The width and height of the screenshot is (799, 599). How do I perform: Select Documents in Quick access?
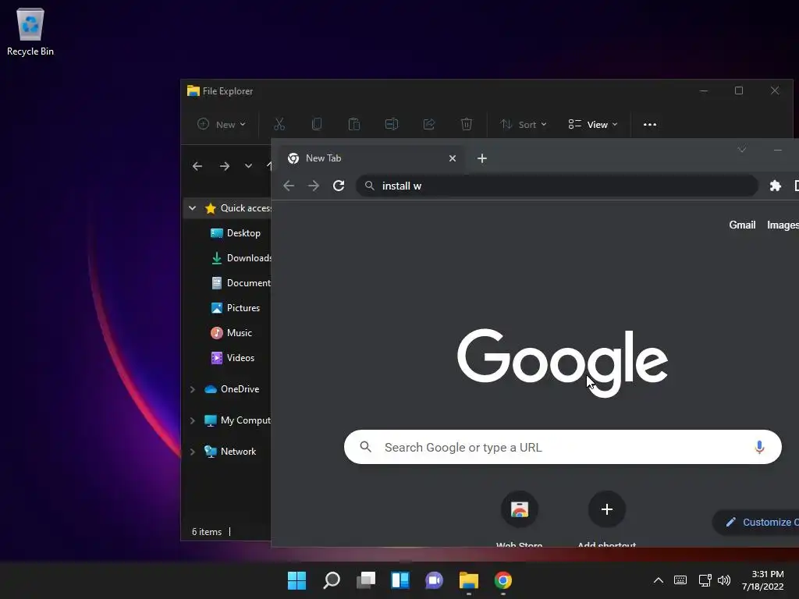tap(240, 282)
